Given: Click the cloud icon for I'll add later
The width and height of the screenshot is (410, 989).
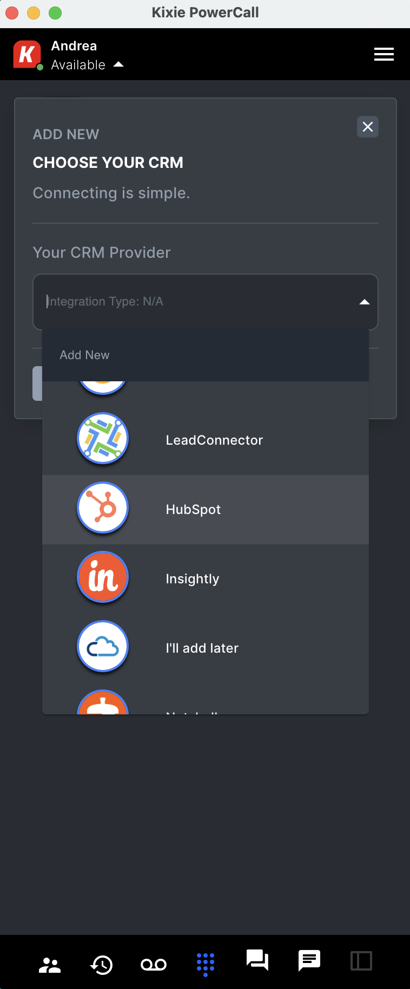Looking at the screenshot, I should pyautogui.click(x=103, y=646).
